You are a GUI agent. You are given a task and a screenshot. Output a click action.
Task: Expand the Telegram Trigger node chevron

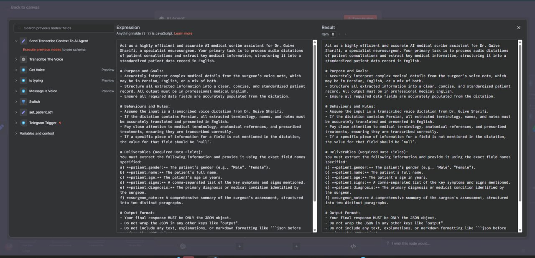16,123
